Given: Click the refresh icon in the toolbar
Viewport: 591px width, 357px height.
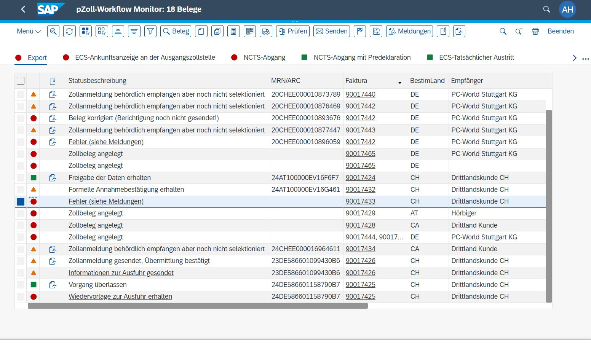Looking at the screenshot, I should point(69,31).
